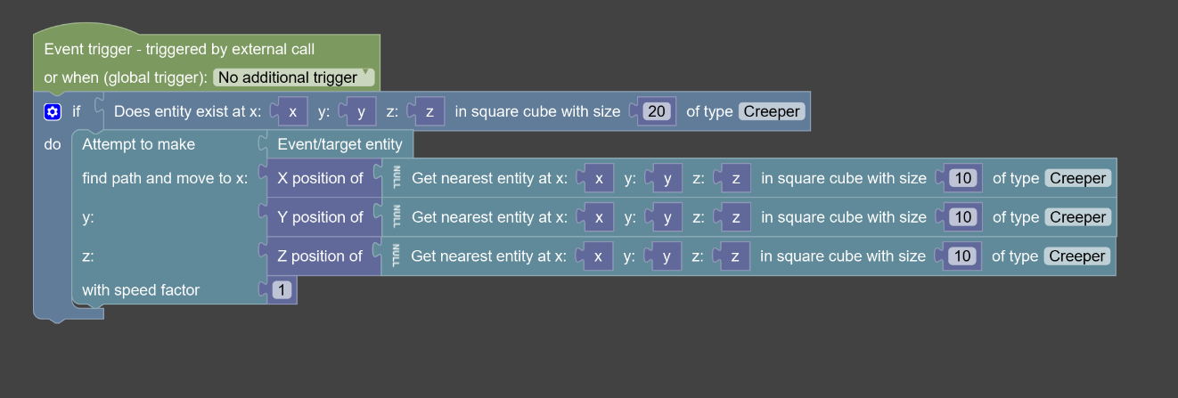Click the NULL icon in Y position row

pyautogui.click(x=397, y=217)
